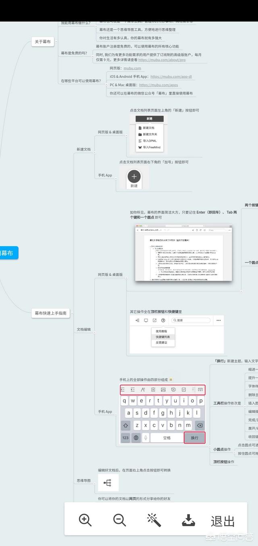Select the blue root node 幕布
Image resolution: width=258 pixels, height=546 pixels.
pyautogui.click(x=9, y=253)
